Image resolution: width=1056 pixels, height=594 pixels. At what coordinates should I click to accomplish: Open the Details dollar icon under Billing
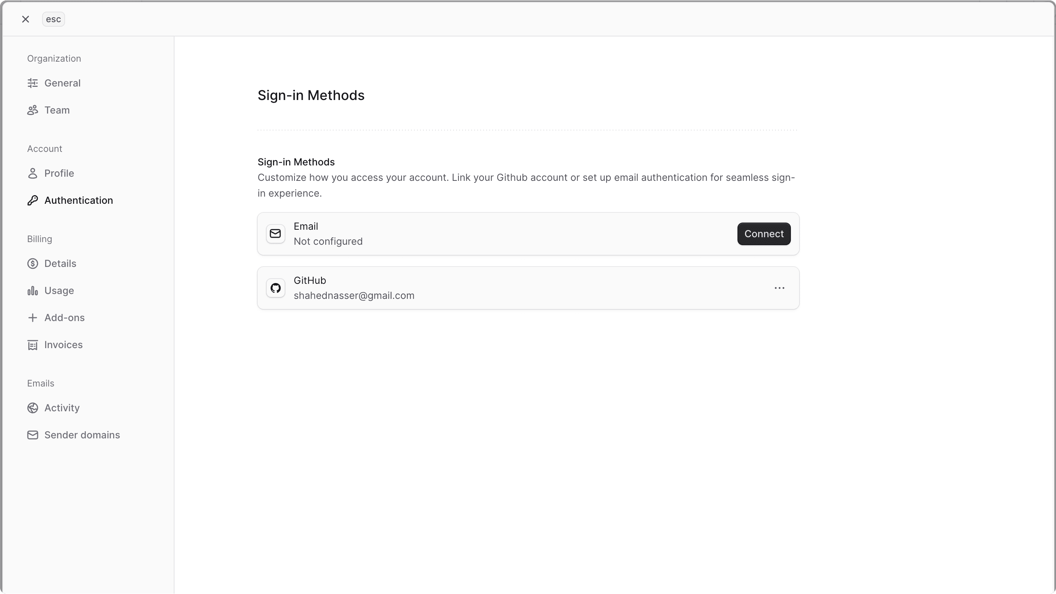[33, 264]
